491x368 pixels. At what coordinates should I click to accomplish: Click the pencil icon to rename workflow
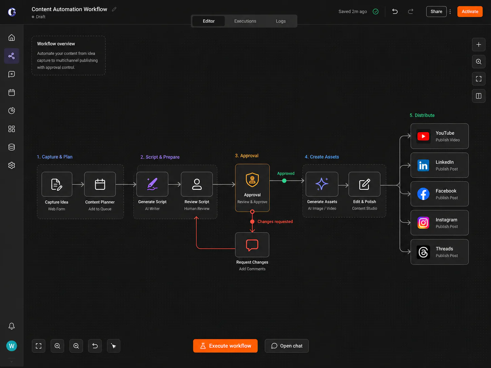114,9
